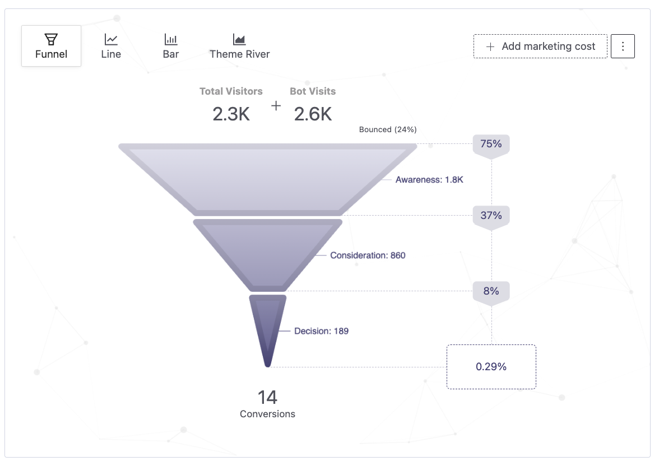Click the Bar chart icon
659x466 pixels.
point(171,39)
